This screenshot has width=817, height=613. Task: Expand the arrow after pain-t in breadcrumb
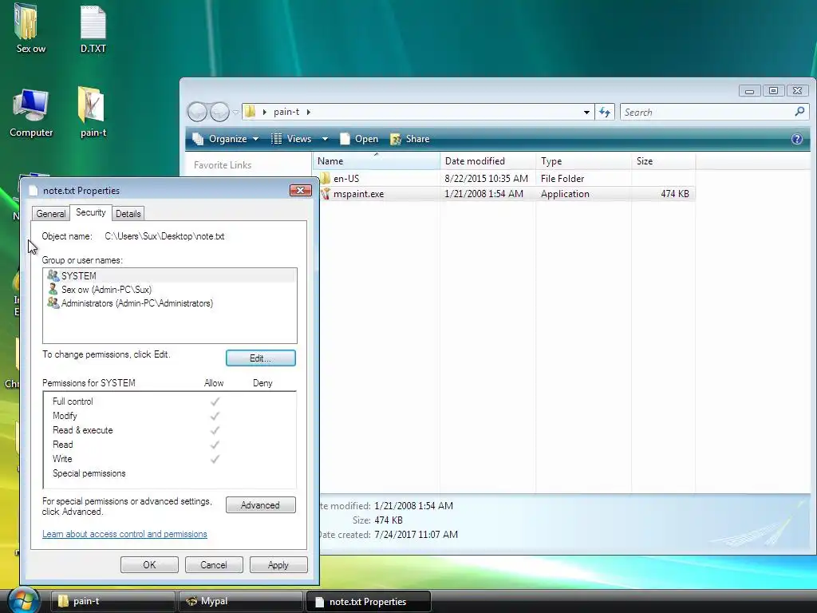pyautogui.click(x=309, y=112)
